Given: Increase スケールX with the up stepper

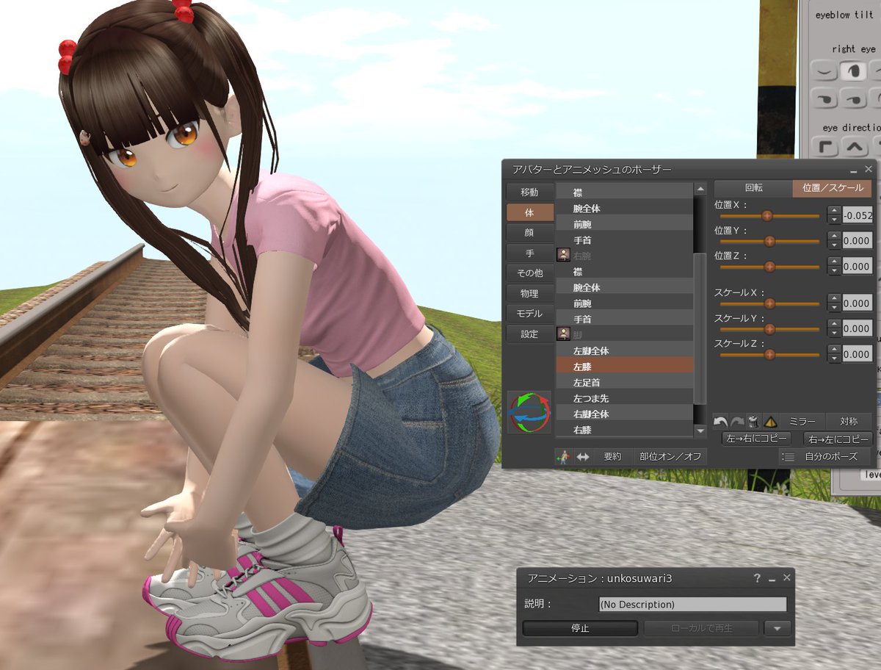Looking at the screenshot, I should tap(834, 299).
